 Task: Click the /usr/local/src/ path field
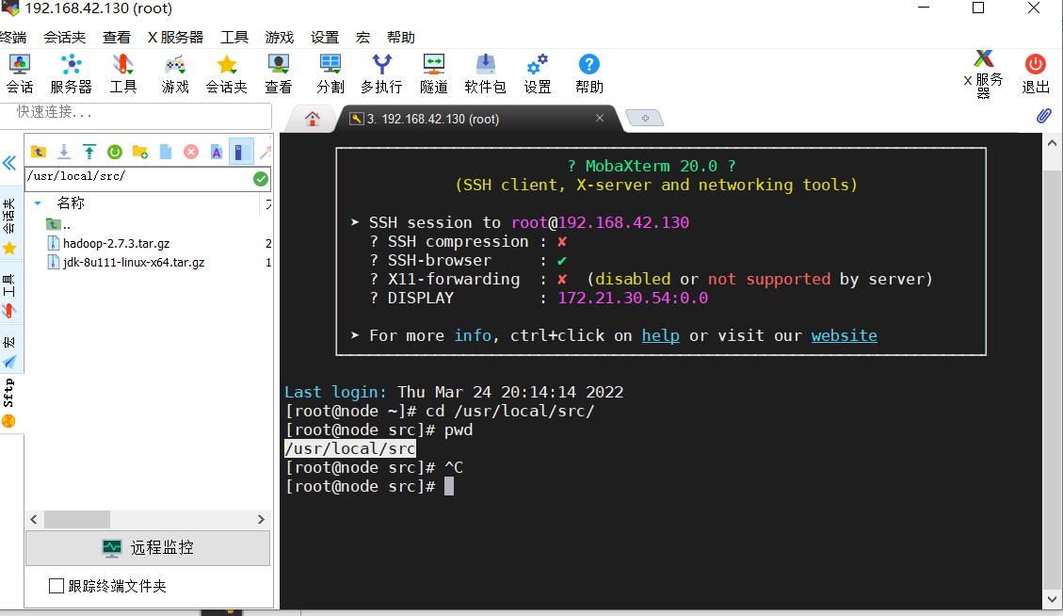pos(138,177)
